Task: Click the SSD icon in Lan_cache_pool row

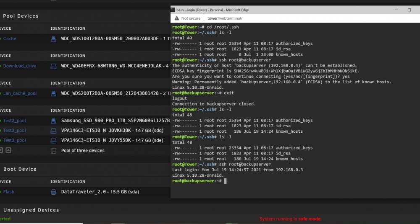Action: click(54, 93)
